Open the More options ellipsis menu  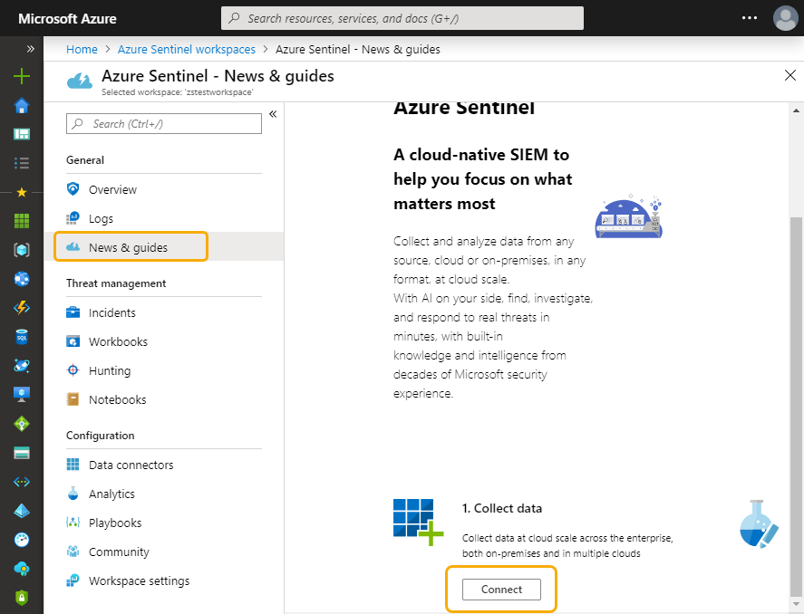pyautogui.click(x=750, y=18)
